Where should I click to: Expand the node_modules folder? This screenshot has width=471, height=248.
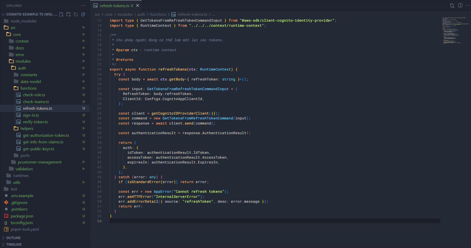pyautogui.click(x=23, y=21)
